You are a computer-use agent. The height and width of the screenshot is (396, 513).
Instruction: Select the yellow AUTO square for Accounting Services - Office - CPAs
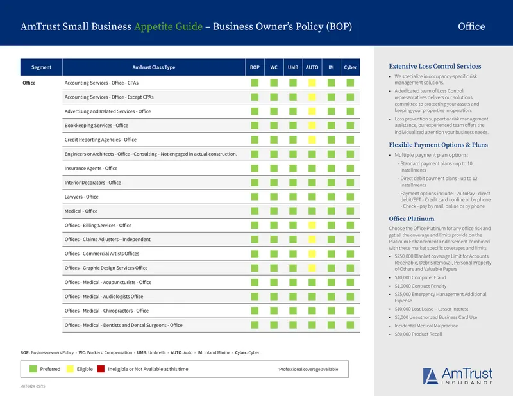(312, 83)
